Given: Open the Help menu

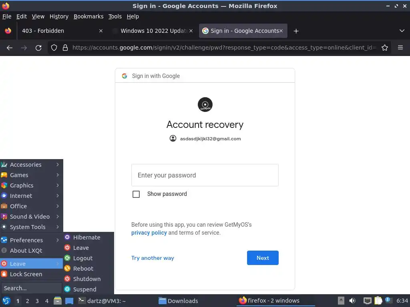Looking at the screenshot, I should 133,16.
